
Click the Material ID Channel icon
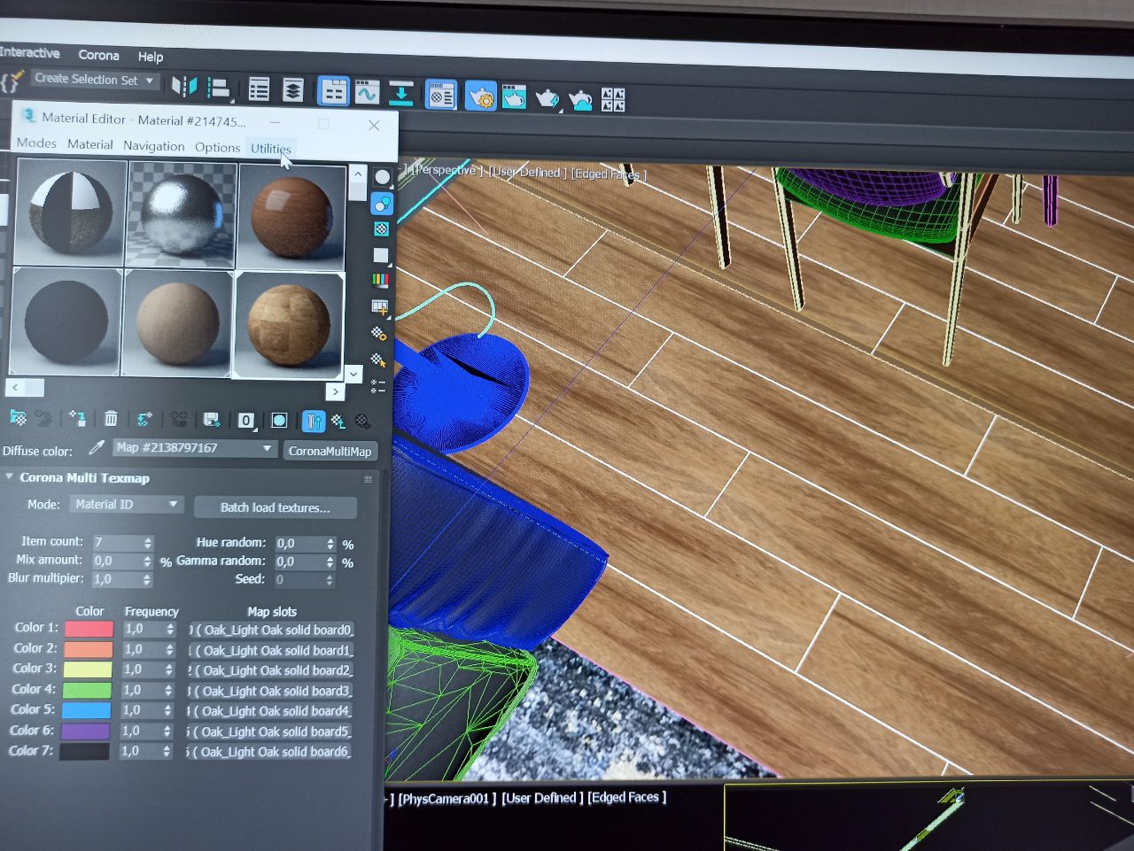246,421
